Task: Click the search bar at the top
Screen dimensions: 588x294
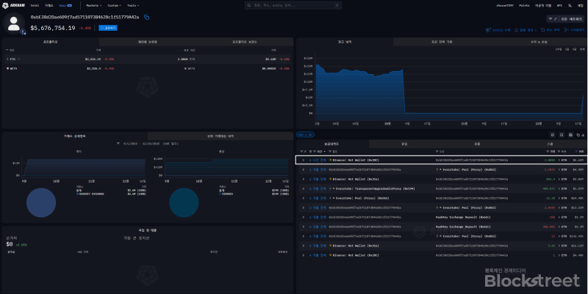Action: (279, 4)
